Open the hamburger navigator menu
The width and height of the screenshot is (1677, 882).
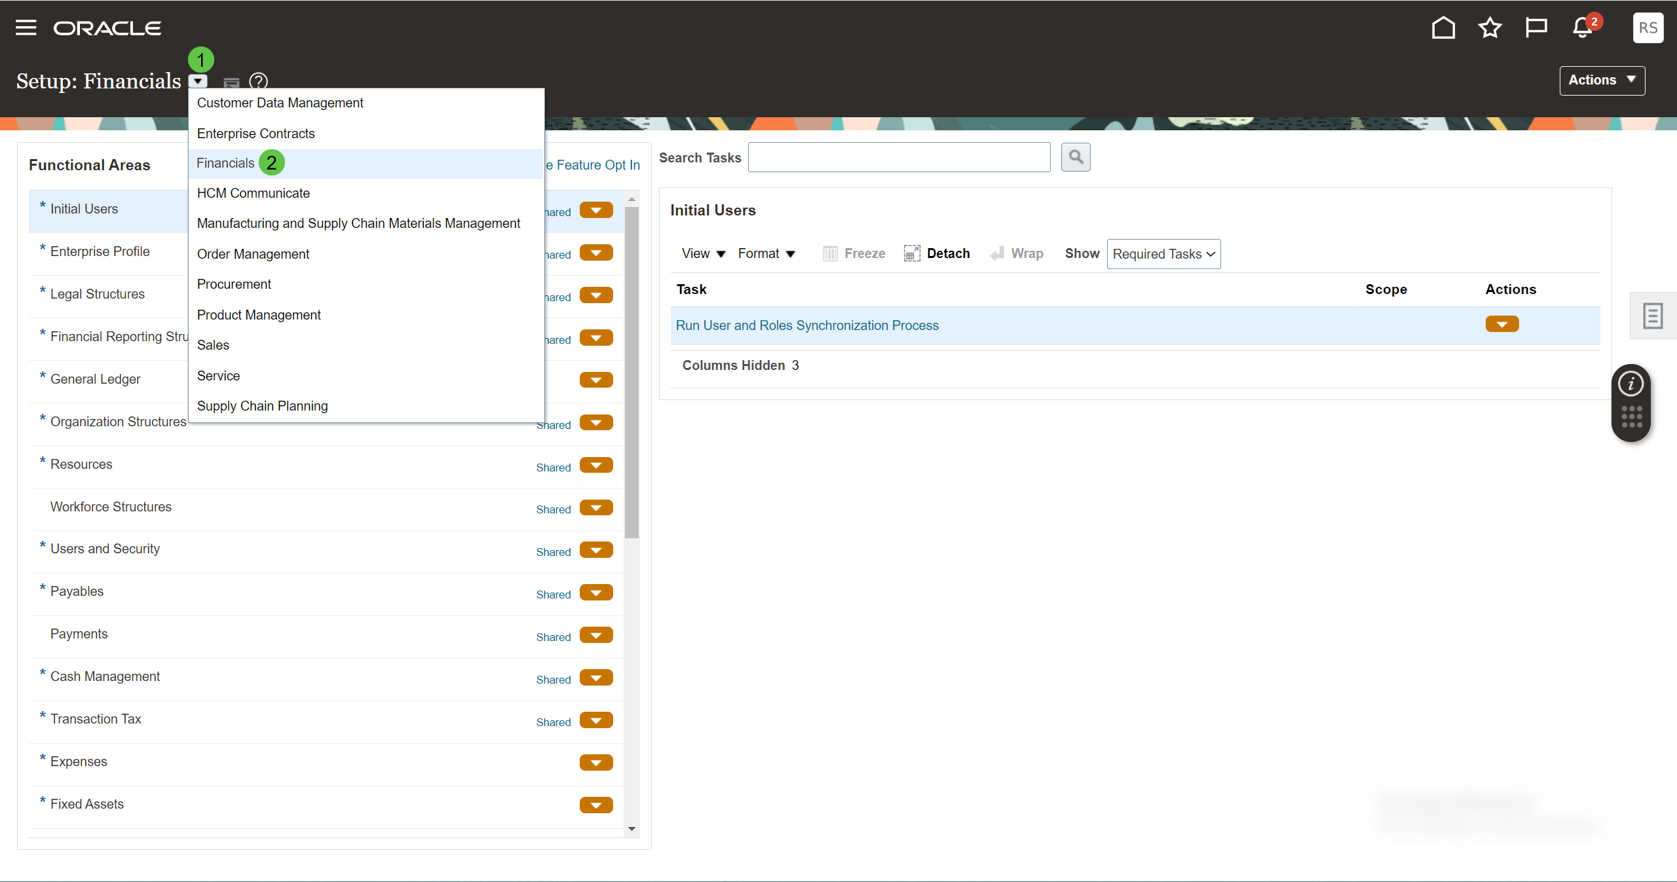pyautogui.click(x=26, y=28)
